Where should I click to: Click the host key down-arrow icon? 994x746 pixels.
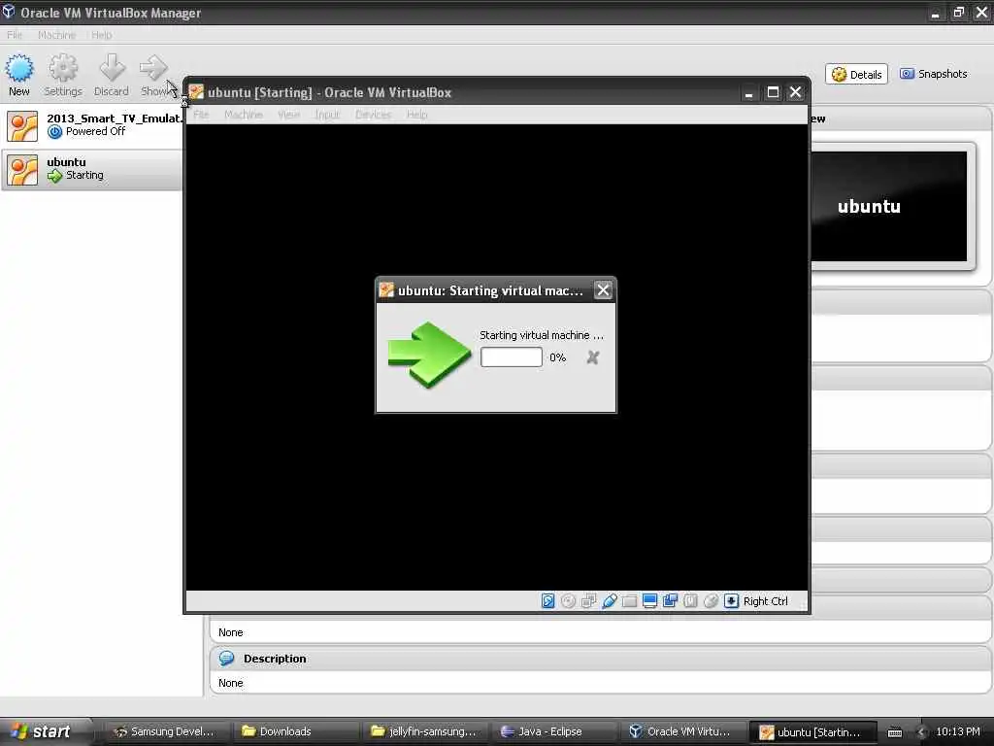(x=731, y=600)
